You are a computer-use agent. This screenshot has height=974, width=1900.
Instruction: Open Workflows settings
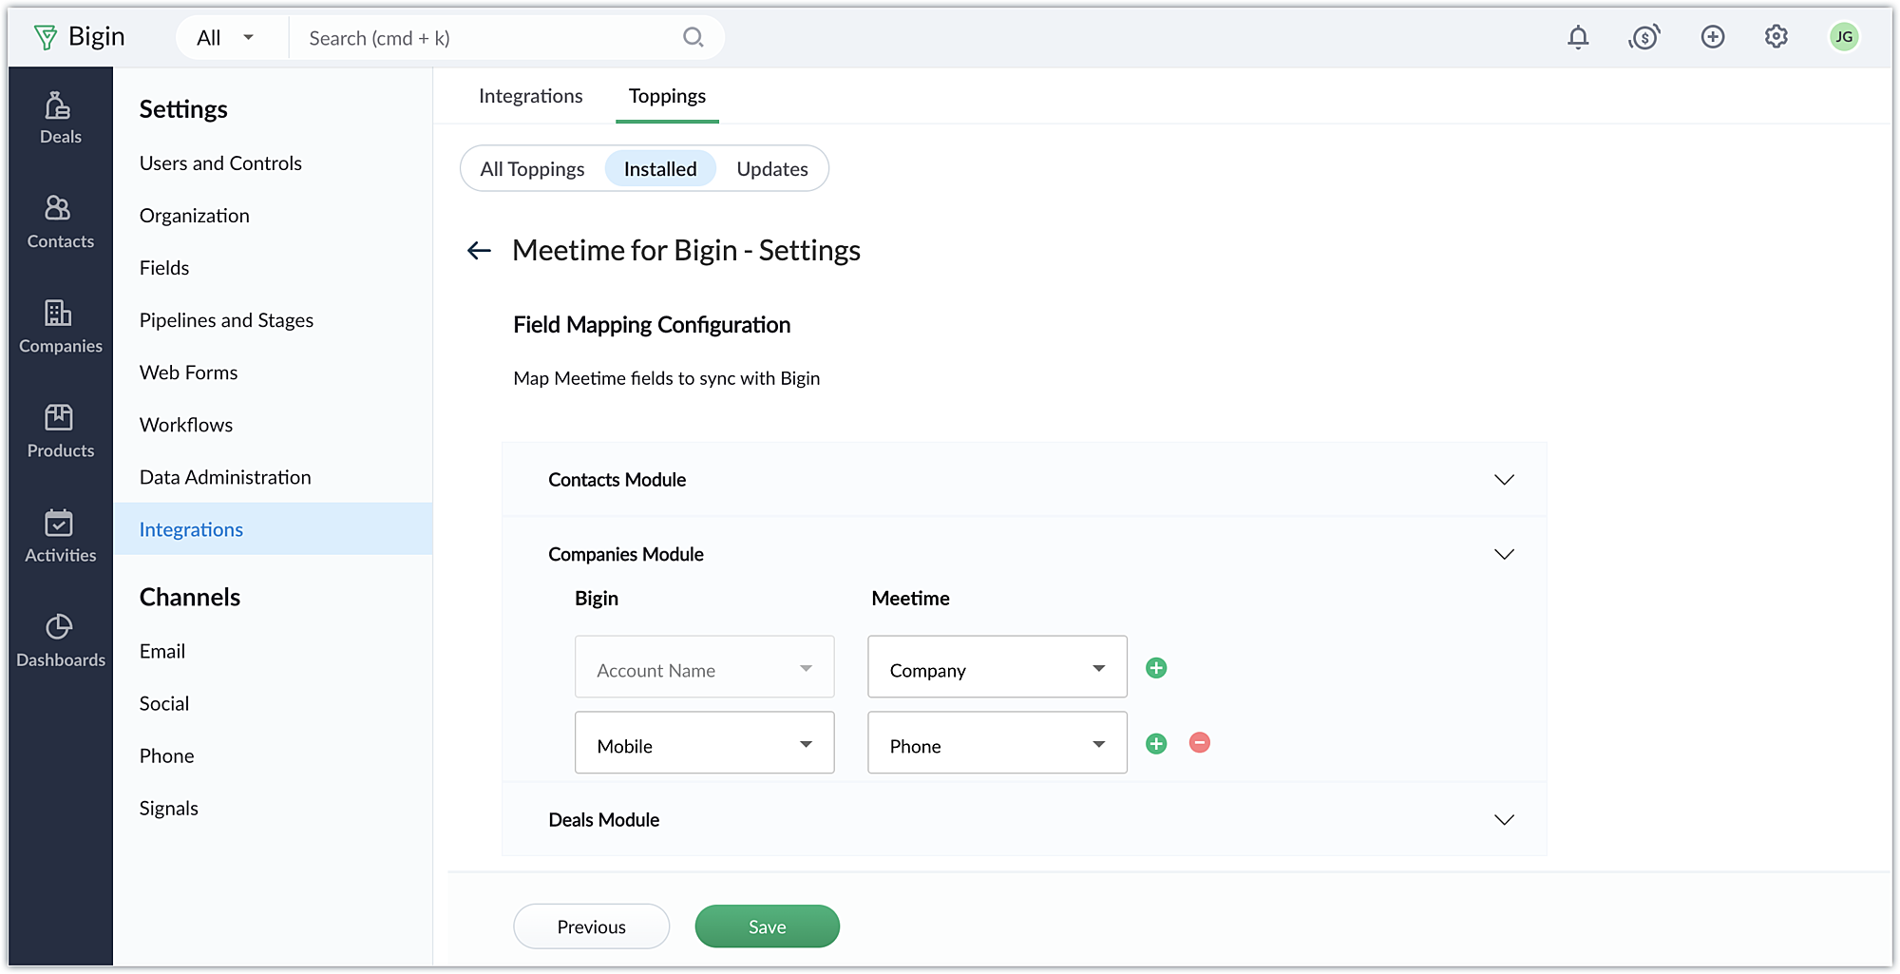(186, 425)
